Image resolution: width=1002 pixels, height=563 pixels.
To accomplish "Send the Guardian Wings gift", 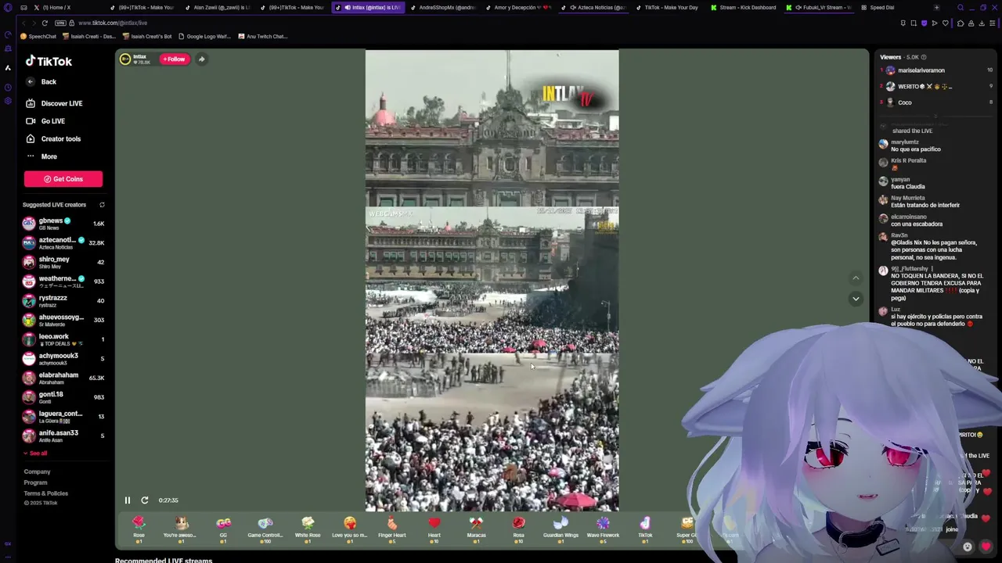I will (560, 529).
